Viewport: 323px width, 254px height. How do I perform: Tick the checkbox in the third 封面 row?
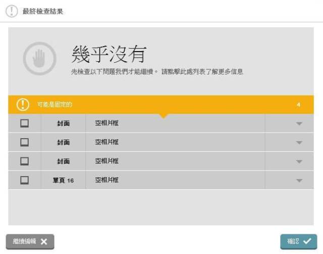tap(25, 161)
